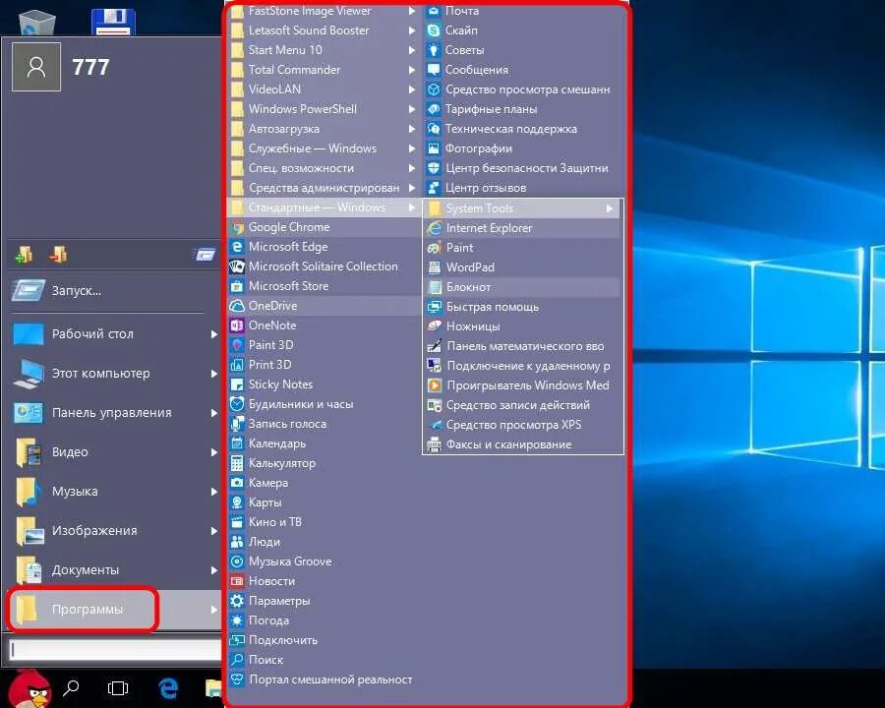
Task: Open Факсы и сканирование
Action: point(522,444)
